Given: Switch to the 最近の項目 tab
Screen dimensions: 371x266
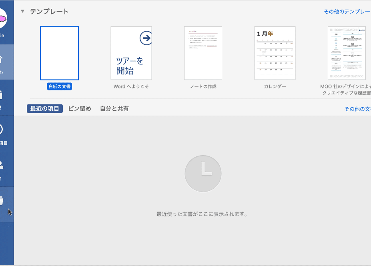Looking at the screenshot, I should pos(45,109).
